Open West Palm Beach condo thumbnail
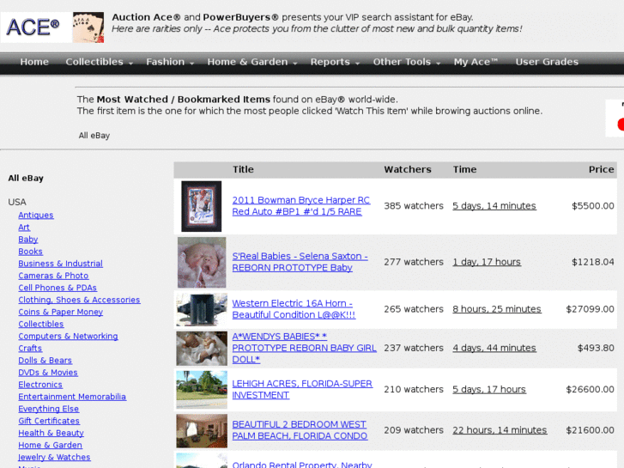This screenshot has height=468, width=624. tap(202, 431)
